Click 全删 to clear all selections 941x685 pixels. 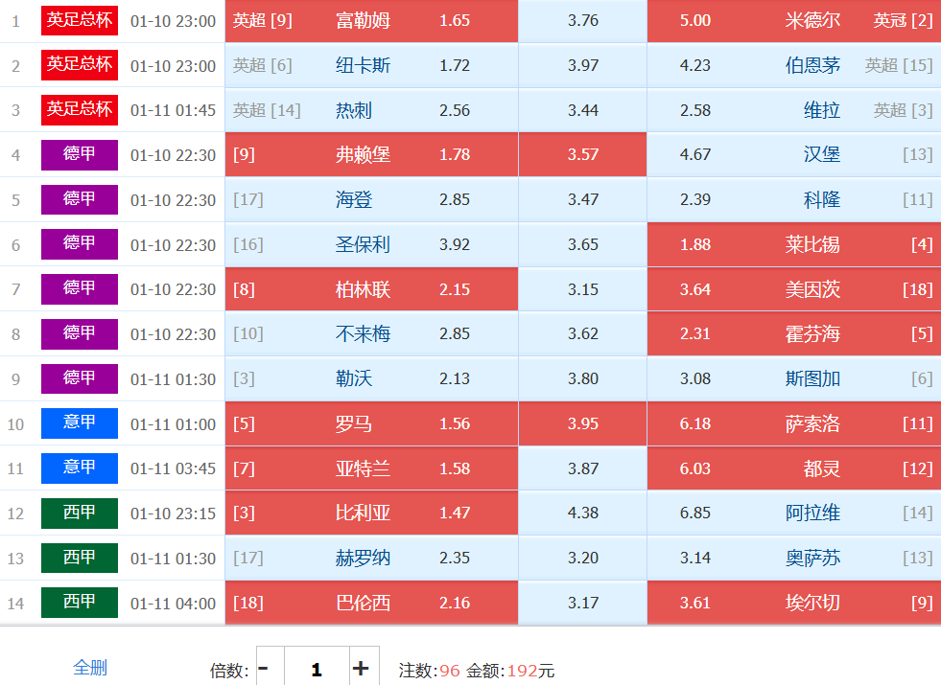[90, 668]
